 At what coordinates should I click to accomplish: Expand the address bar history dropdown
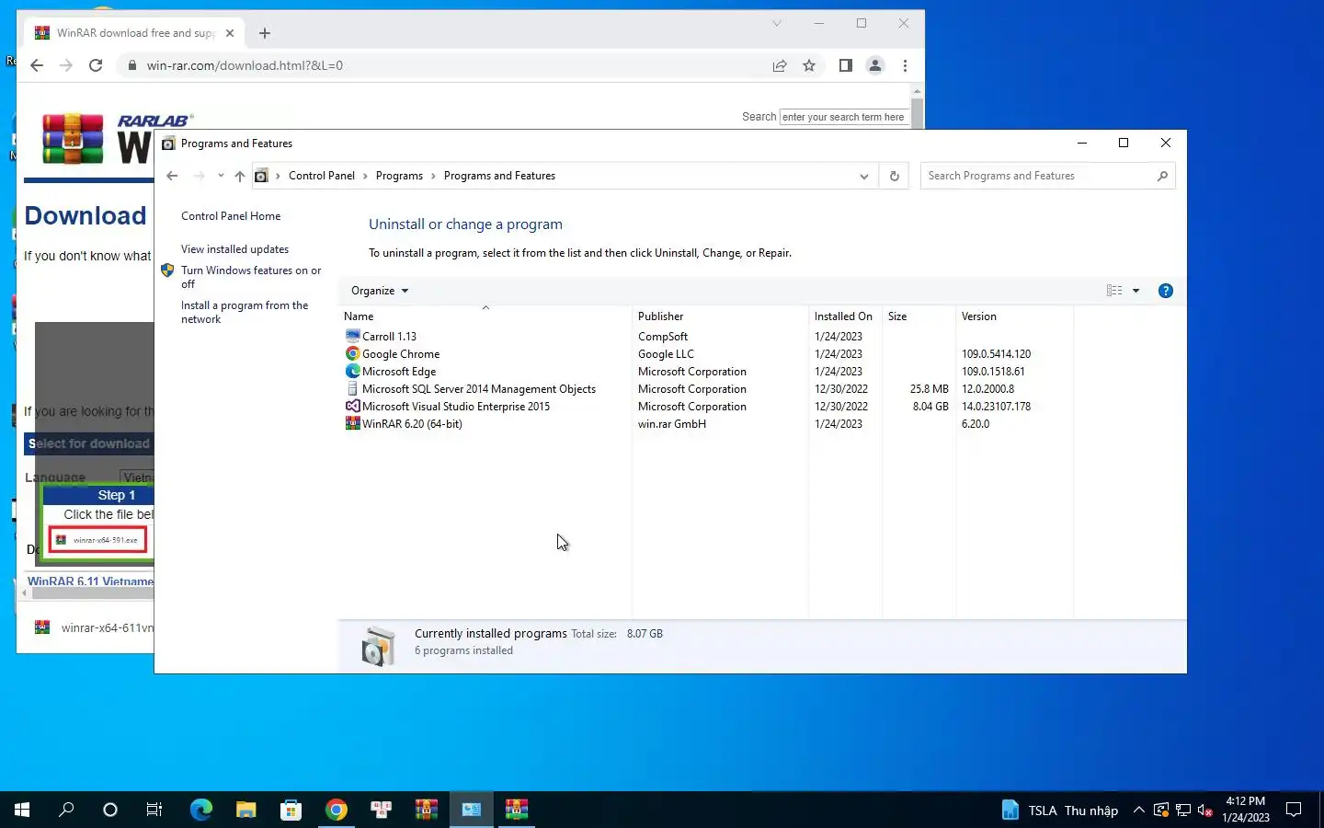(863, 177)
